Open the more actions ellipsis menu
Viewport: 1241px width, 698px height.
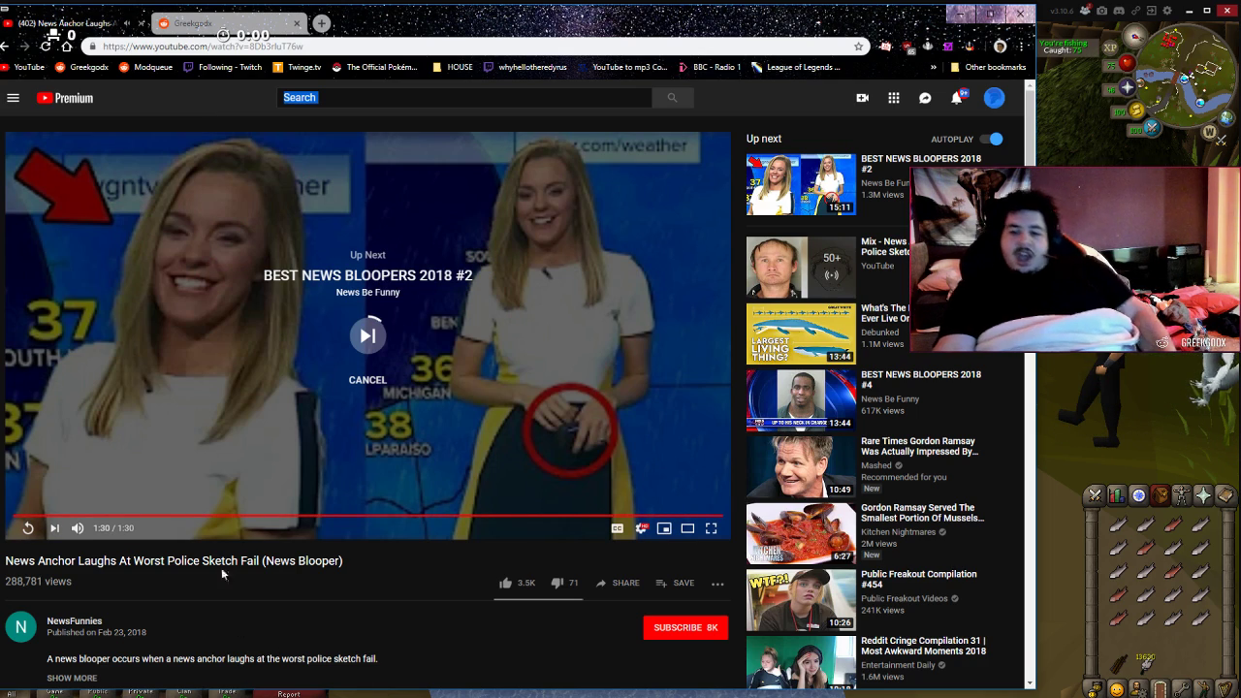(x=717, y=584)
